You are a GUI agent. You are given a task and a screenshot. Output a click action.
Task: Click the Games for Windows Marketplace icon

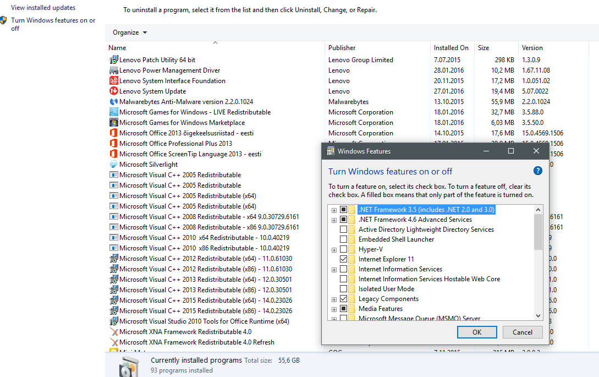pos(113,122)
